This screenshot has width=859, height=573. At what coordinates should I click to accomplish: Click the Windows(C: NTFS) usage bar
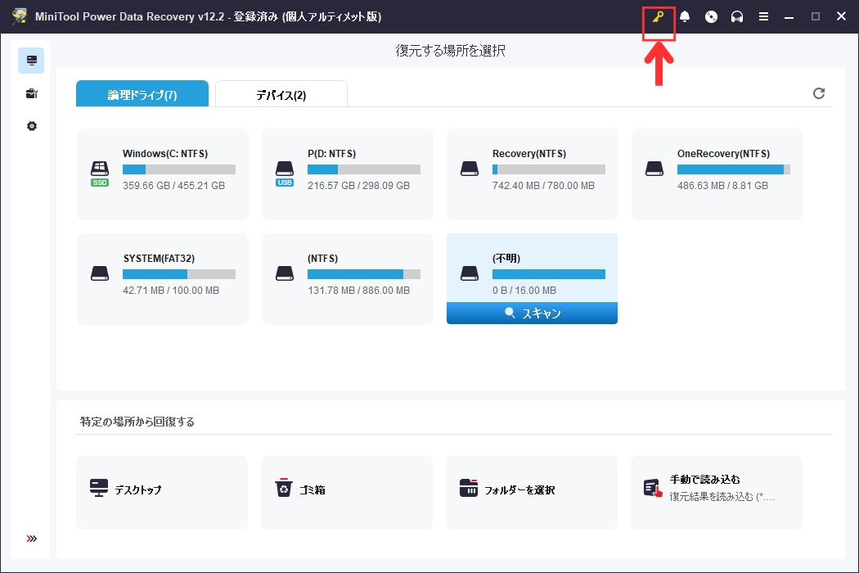[179, 169]
